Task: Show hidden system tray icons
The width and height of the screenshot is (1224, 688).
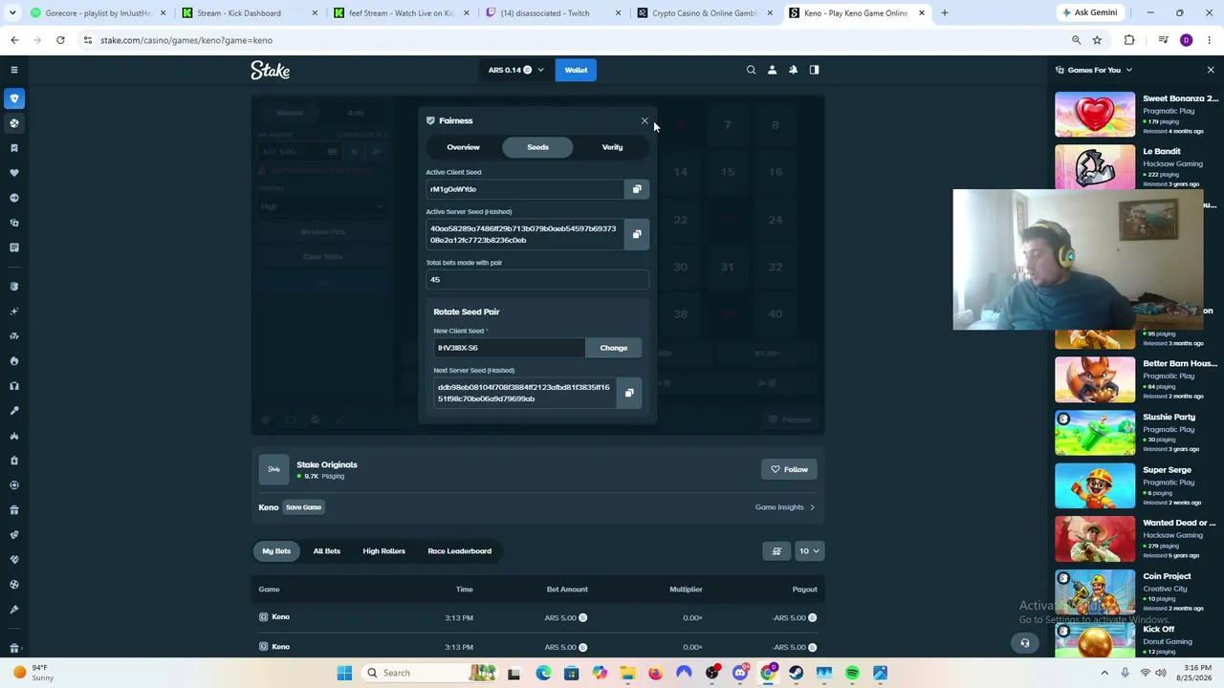Action: [1104, 673]
